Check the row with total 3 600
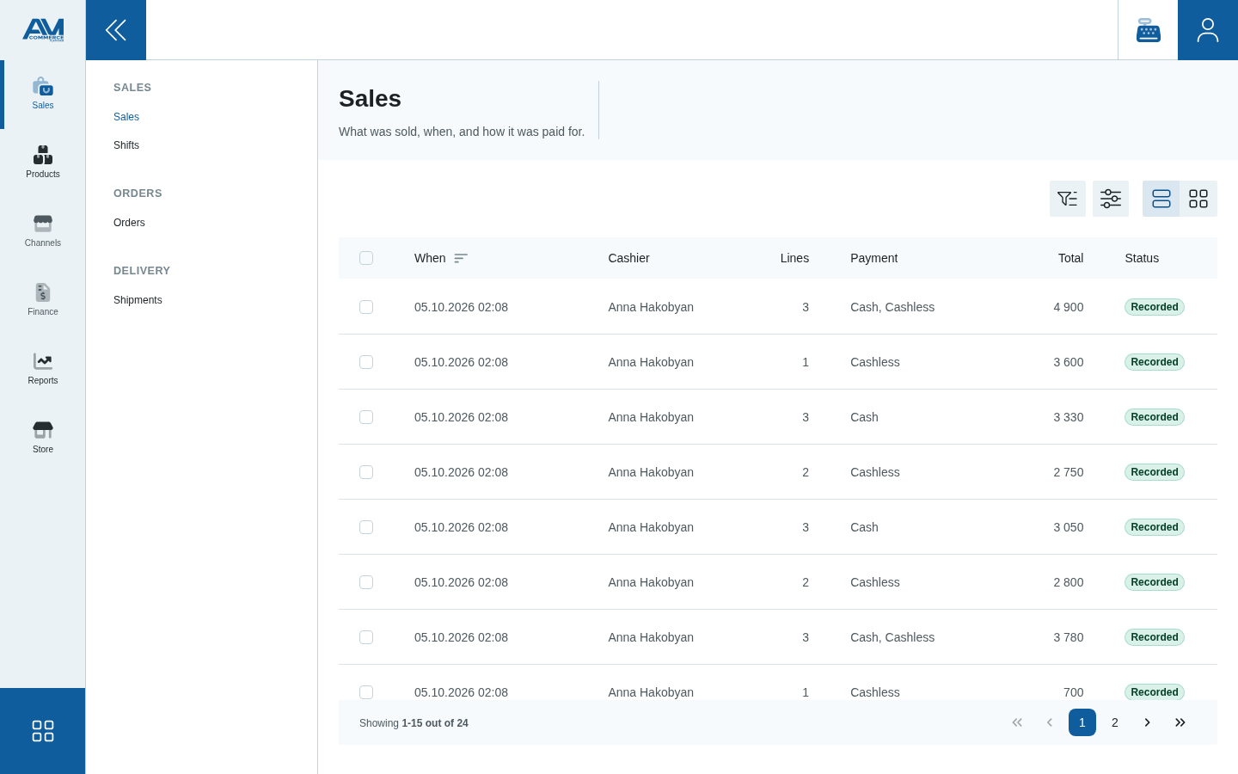This screenshot has width=1238, height=774. pyautogui.click(x=366, y=362)
